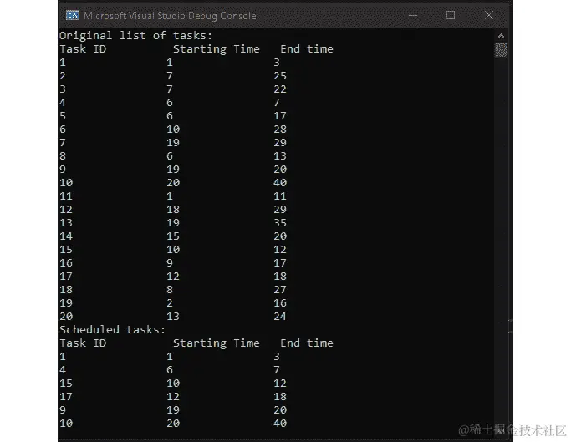The image size is (571, 442).
Task: Maximize the Debug Console window
Action: (451, 15)
